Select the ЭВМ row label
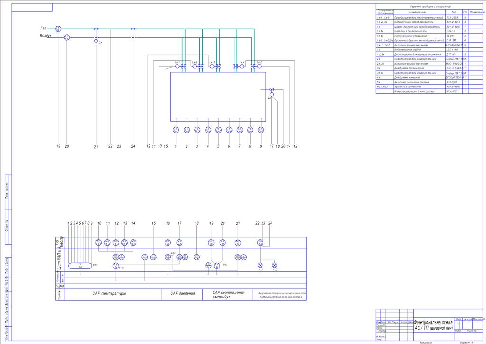This screenshot has height=344, width=486. coord(60,287)
